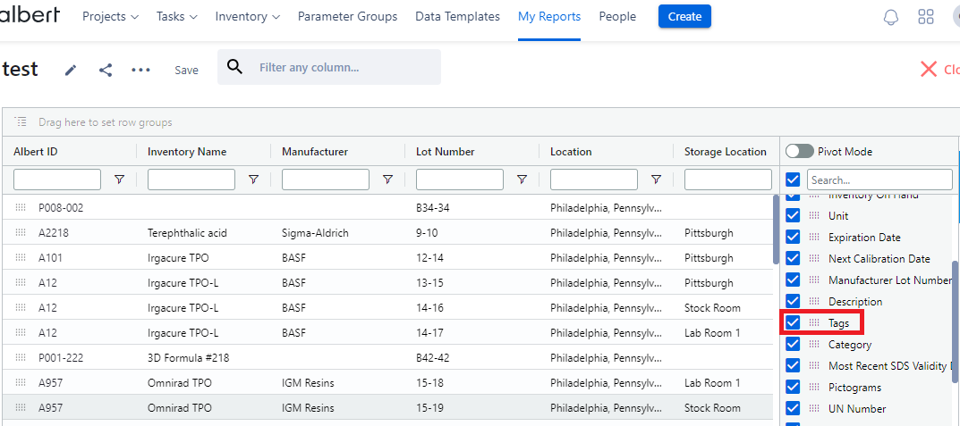Click the Albert ID column filter icon
The width and height of the screenshot is (960, 426).
pyautogui.click(x=119, y=180)
